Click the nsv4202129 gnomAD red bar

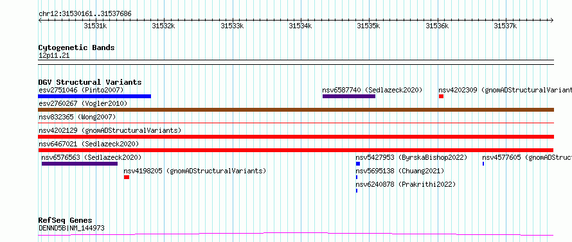(x=296, y=137)
